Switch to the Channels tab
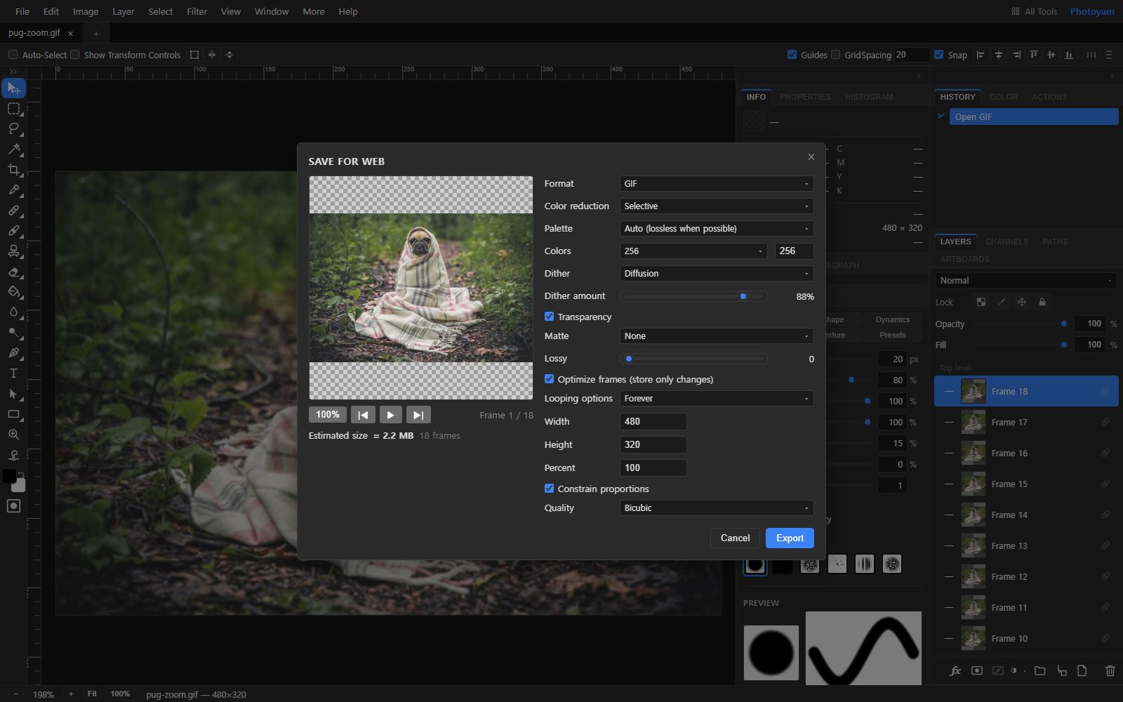 tap(1006, 241)
